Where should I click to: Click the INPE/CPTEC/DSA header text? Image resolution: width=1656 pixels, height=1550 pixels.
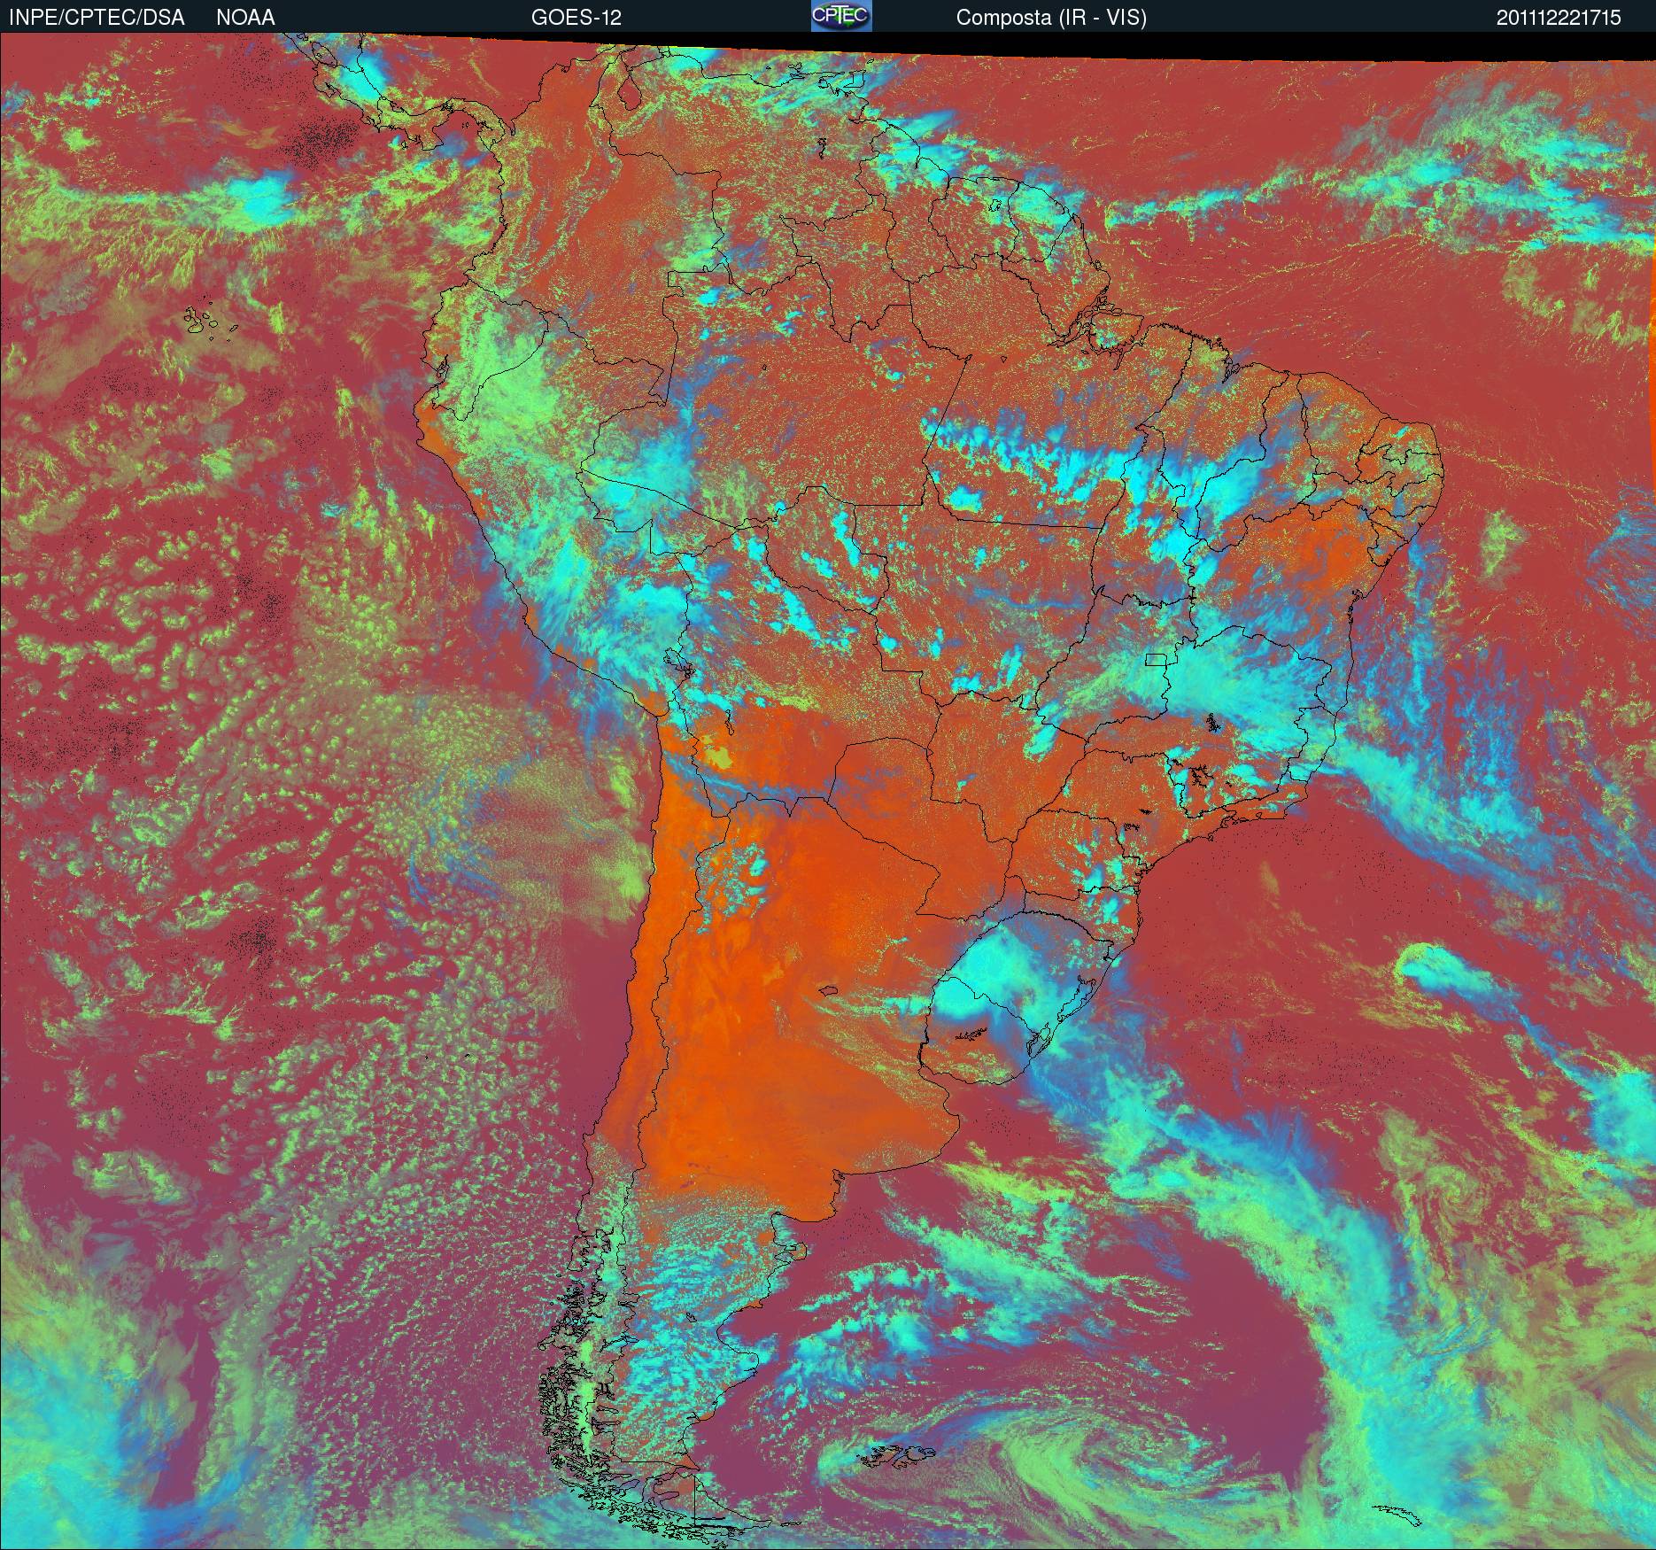[97, 18]
